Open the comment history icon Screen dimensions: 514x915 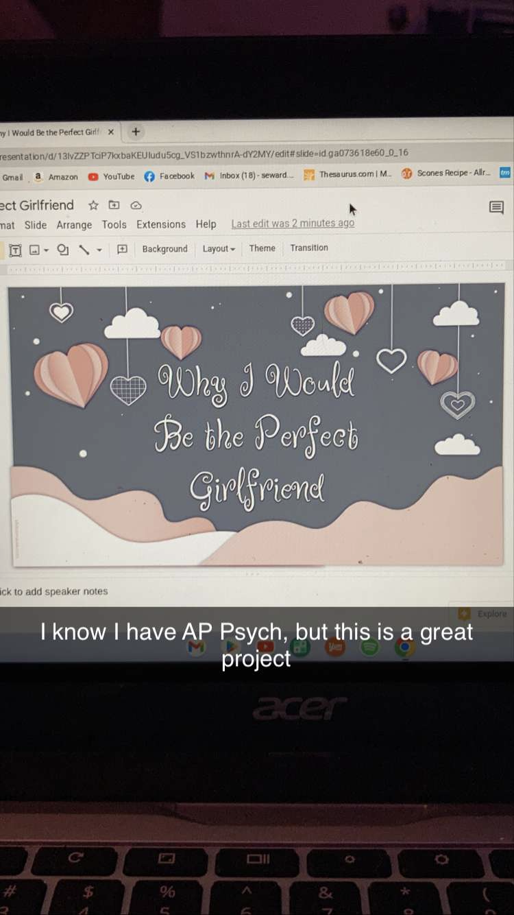496,207
